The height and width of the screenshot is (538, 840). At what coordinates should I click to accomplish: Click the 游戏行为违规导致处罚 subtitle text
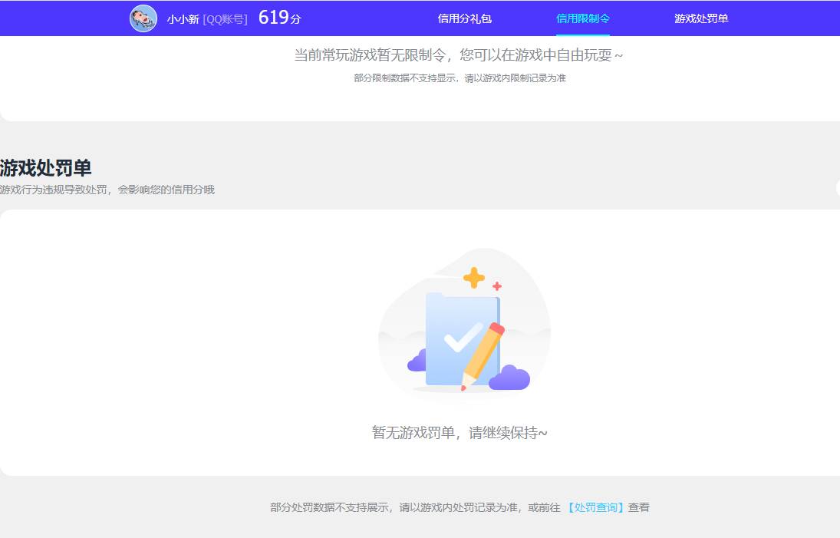pos(107,189)
